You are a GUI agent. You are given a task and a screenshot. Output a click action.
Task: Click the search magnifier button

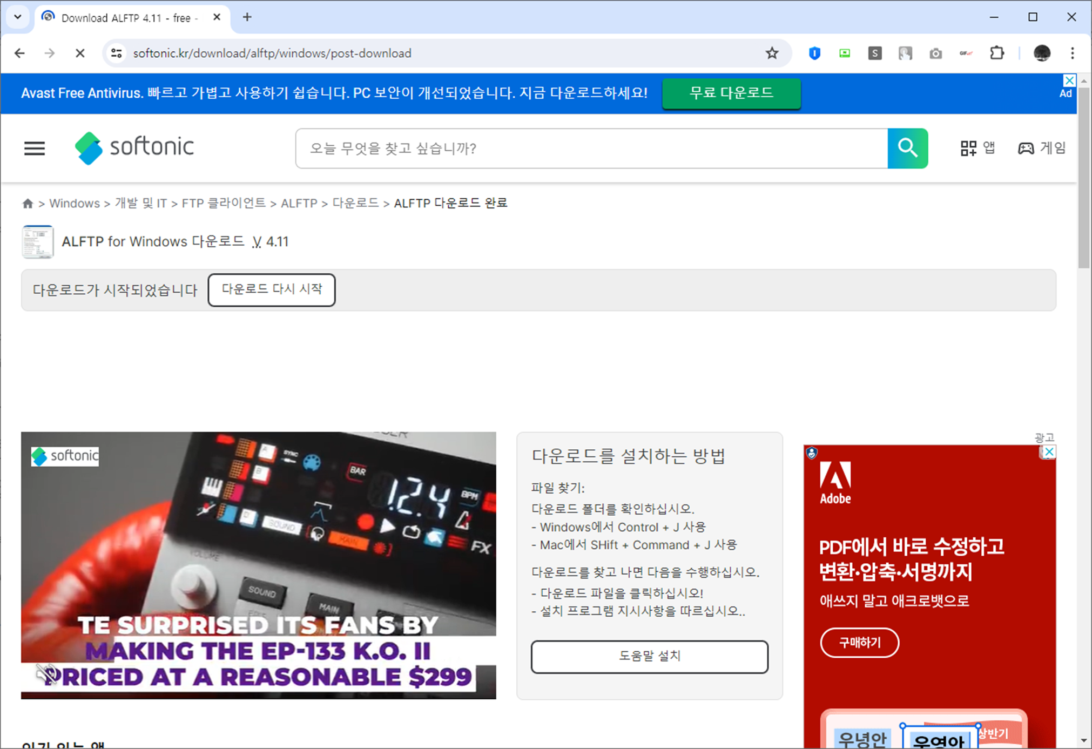[x=907, y=148]
